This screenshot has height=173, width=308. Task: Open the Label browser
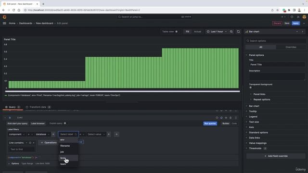38,124
